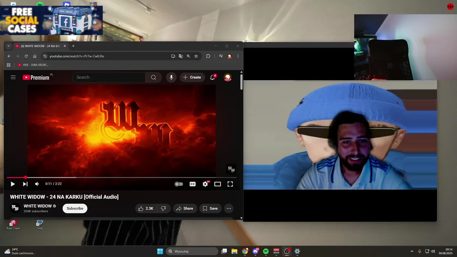457x257 pixels.
Task: Open the clock and date 20:14 panel
Action: click(446, 251)
